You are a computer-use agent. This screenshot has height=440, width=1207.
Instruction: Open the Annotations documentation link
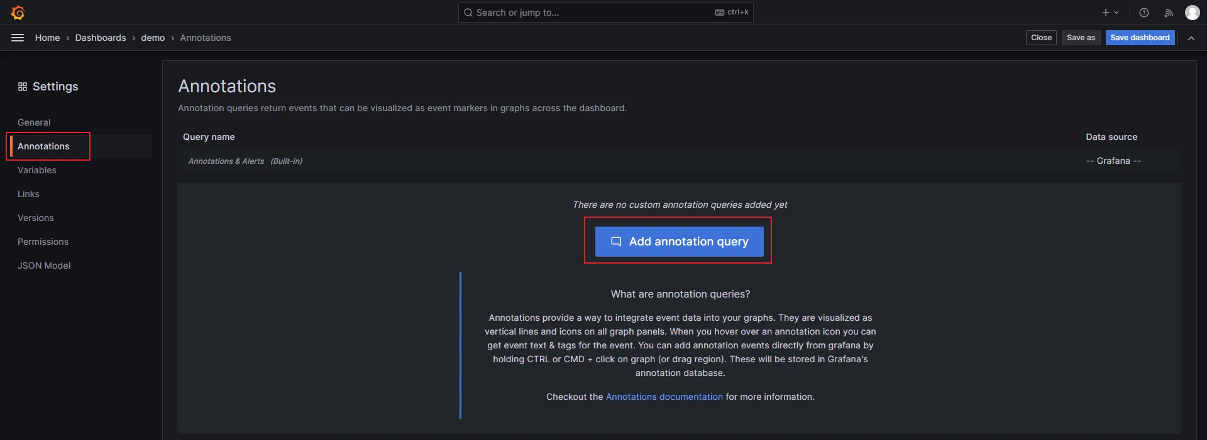[664, 397]
